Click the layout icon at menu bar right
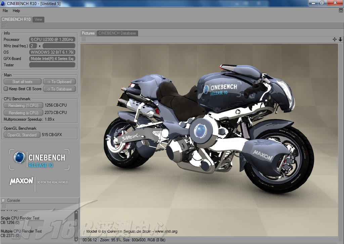The height and width of the screenshot is (244, 344). click(341, 10)
